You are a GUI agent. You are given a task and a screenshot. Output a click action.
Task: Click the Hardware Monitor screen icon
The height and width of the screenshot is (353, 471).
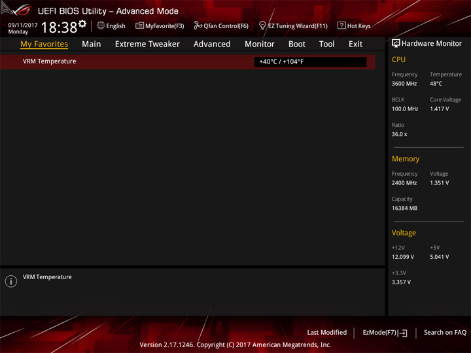[396, 44]
